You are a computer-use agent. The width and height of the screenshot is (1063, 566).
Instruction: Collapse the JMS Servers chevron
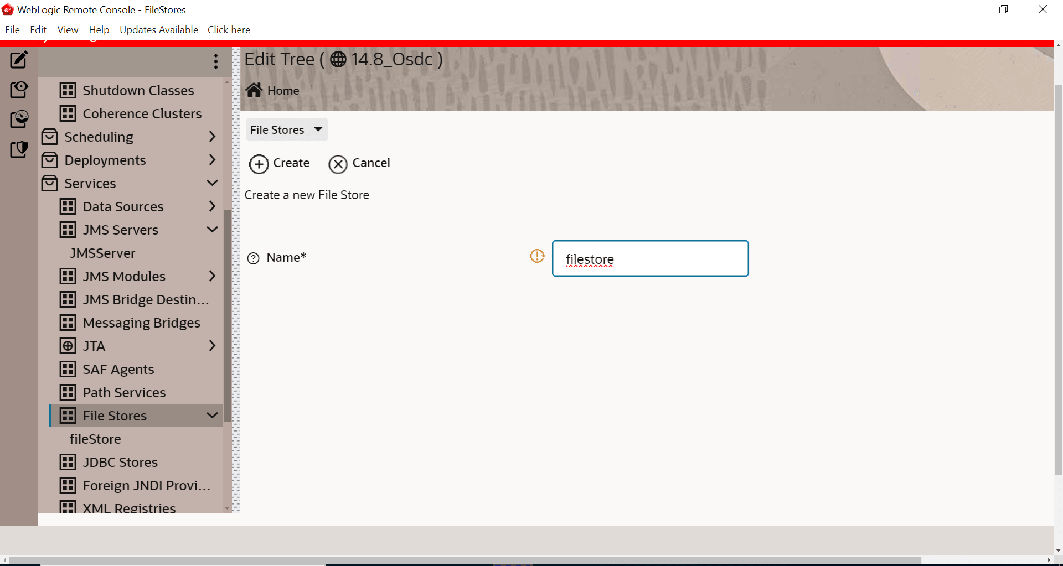(x=212, y=229)
